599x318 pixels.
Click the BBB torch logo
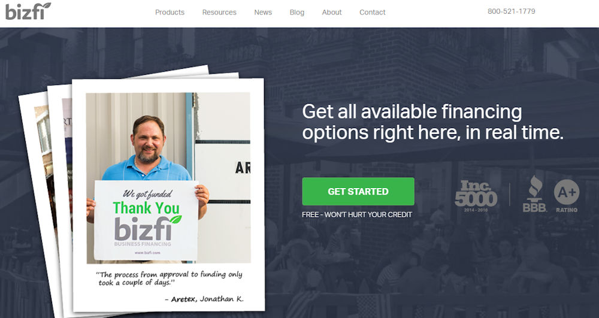click(534, 194)
